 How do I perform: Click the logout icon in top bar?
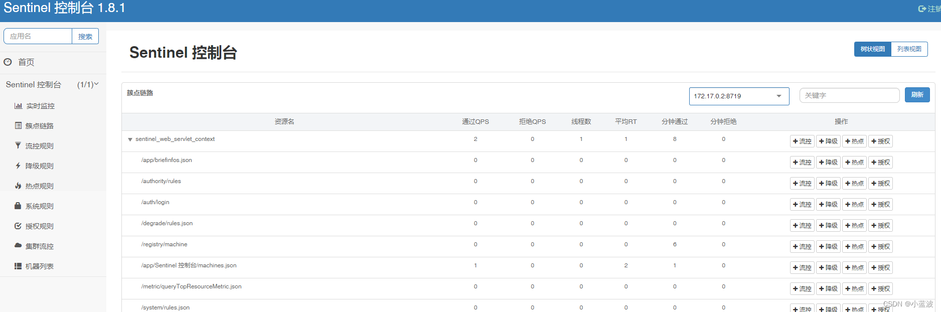pyautogui.click(x=922, y=9)
